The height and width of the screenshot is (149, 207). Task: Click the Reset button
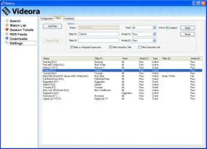click(x=187, y=34)
